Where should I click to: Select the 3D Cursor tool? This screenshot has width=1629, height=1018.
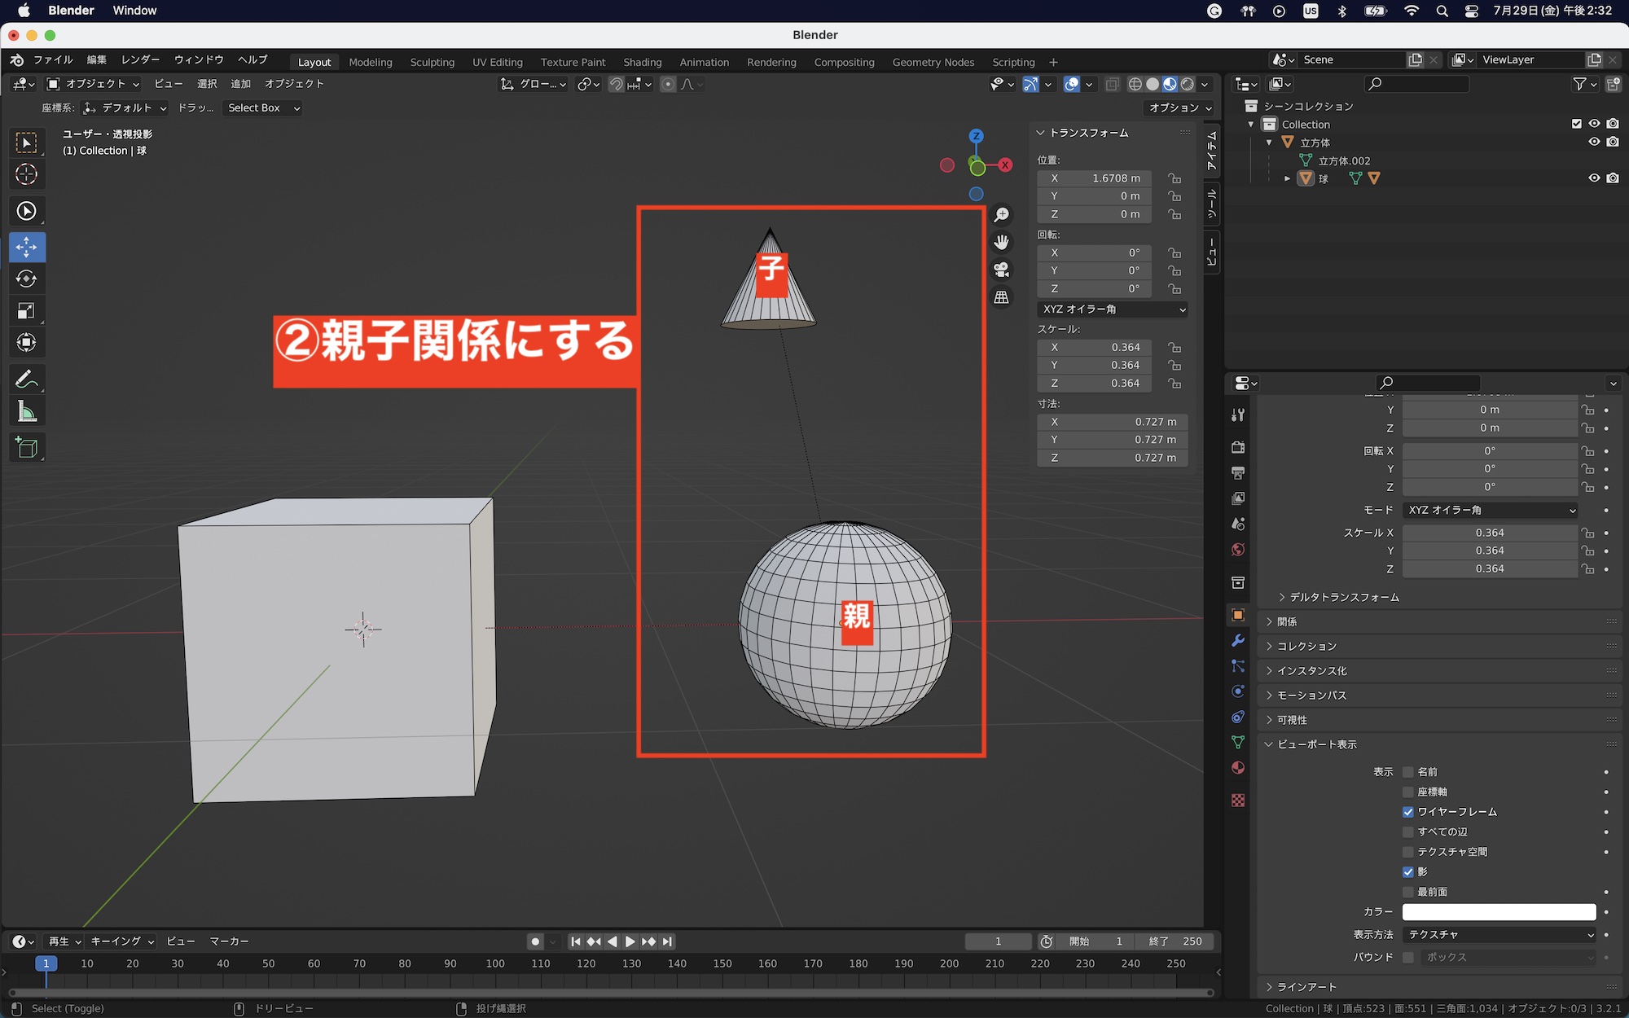[x=26, y=174]
